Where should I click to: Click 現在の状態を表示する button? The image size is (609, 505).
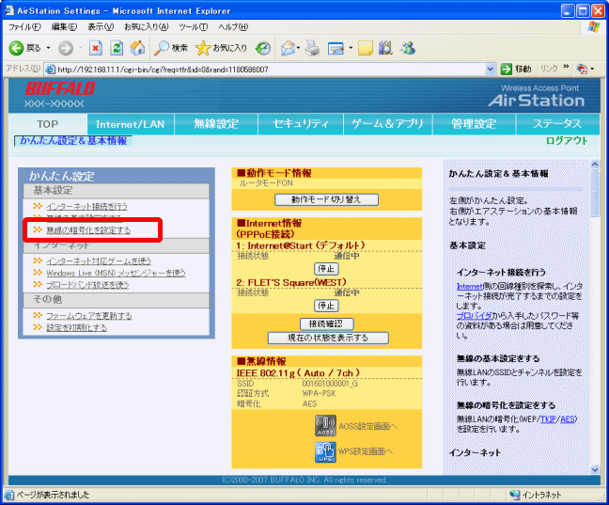coord(328,338)
